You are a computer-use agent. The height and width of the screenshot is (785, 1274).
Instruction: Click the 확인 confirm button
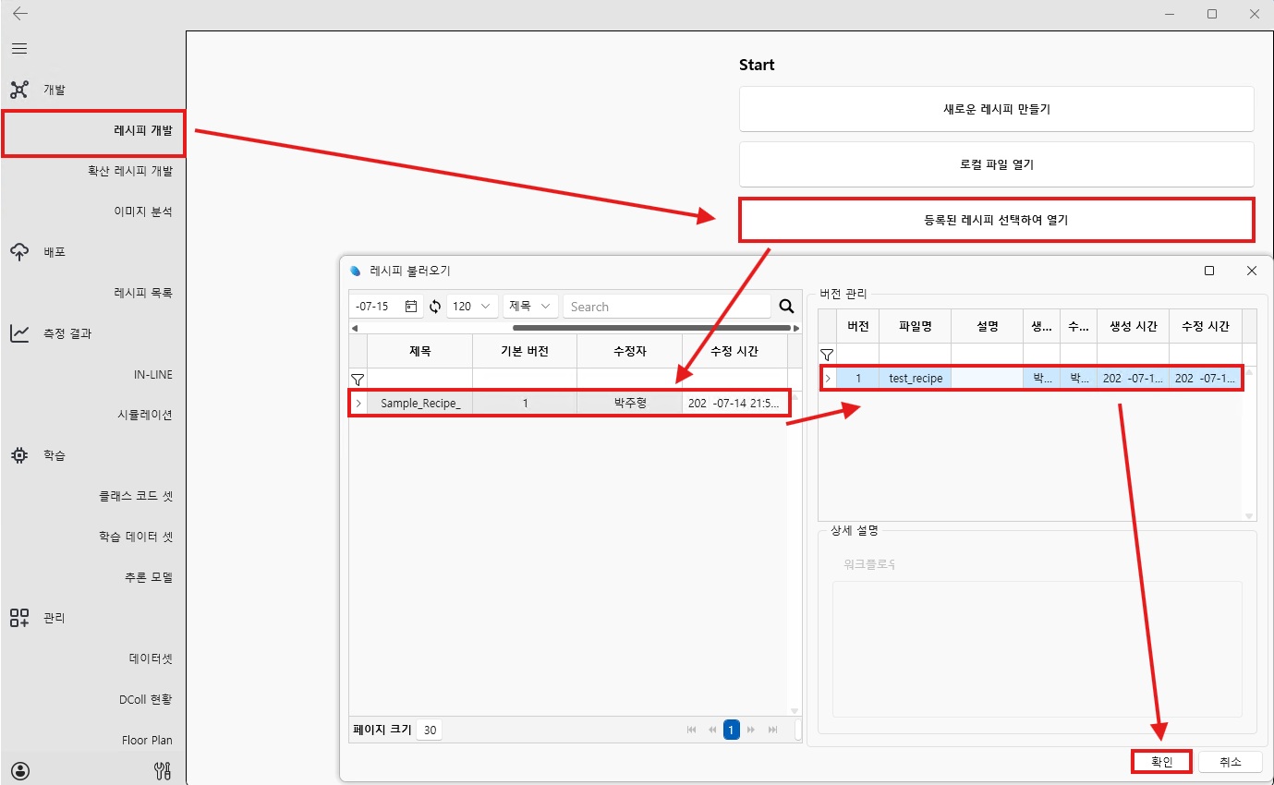(x=1161, y=761)
